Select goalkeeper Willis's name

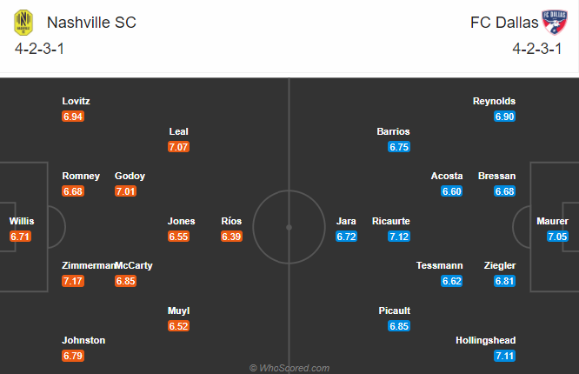click(x=22, y=221)
